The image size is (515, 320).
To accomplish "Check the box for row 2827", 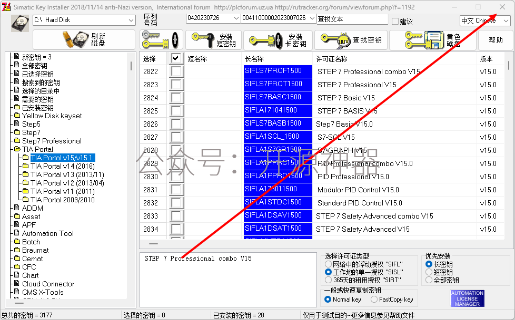I will [176, 137].
